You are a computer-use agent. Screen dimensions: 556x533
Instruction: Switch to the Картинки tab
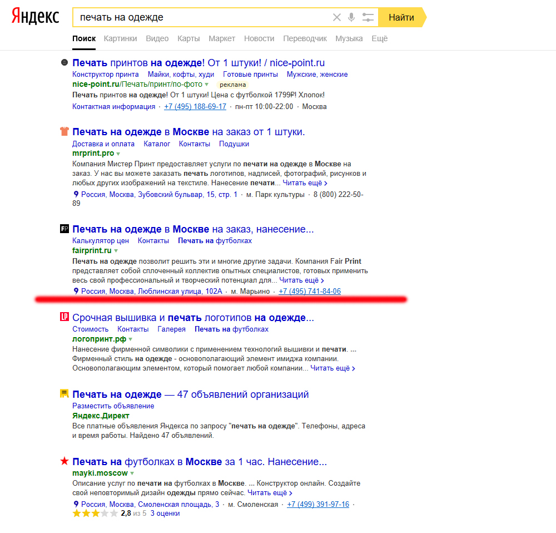[x=120, y=38]
